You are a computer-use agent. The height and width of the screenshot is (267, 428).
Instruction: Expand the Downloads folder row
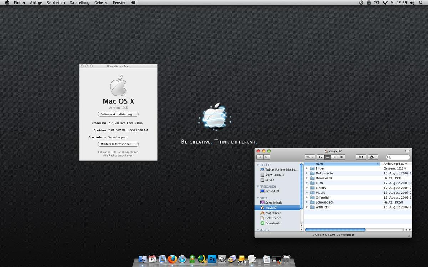307,178
